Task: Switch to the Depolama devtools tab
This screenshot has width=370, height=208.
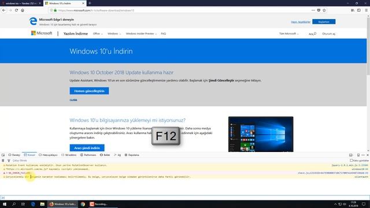Action: [132, 155]
